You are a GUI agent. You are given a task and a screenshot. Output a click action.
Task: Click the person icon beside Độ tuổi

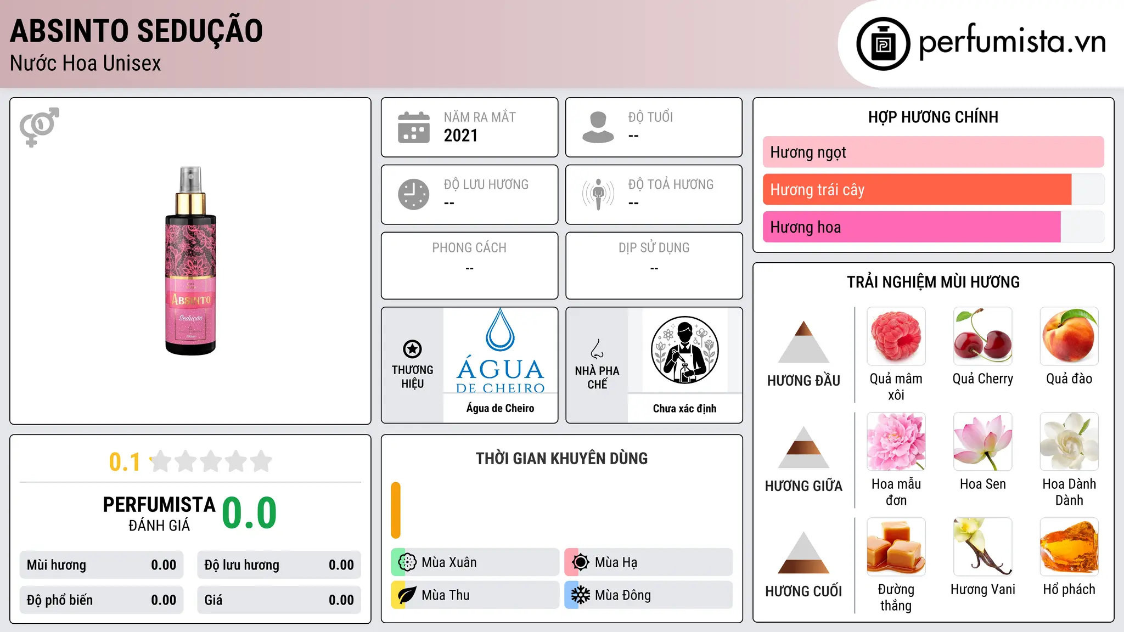(598, 127)
